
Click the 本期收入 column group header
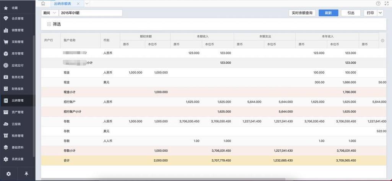coord(202,36)
